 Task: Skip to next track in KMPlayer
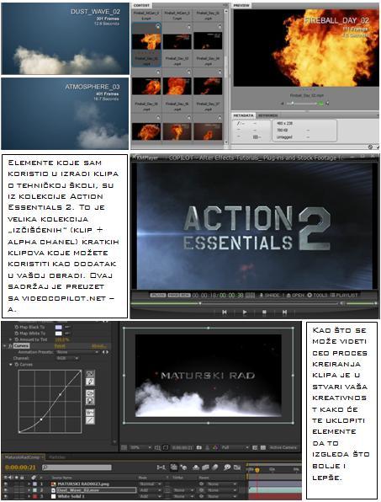(284, 312)
